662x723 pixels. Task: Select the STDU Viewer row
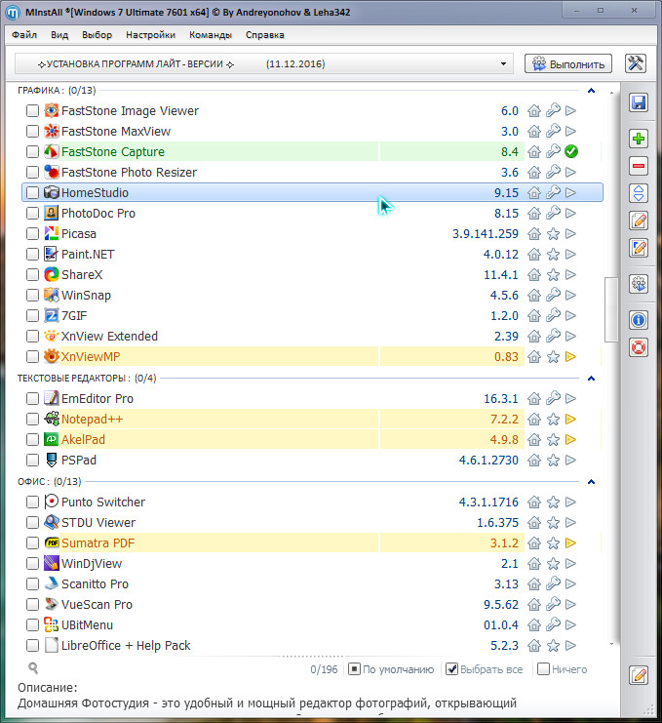tap(312, 522)
